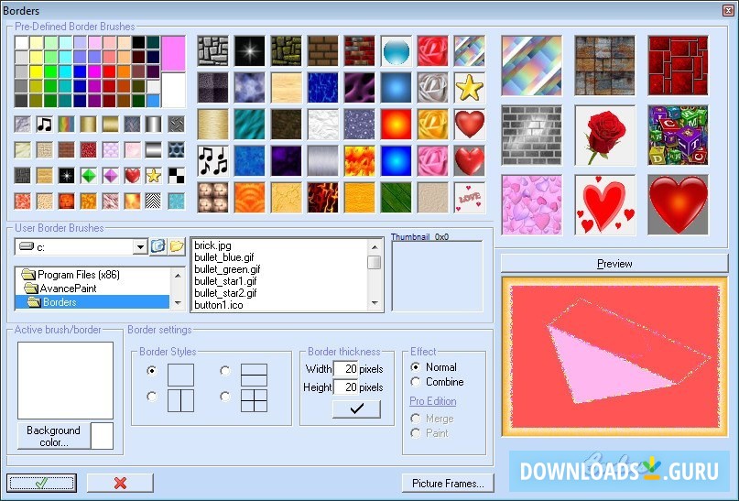The image size is (739, 501).
Task: Cancel with the red X button
Action: (120, 483)
